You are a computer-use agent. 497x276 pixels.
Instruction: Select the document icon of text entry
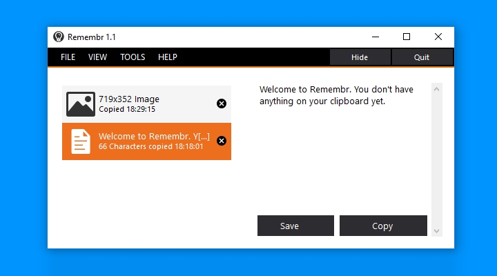81,141
